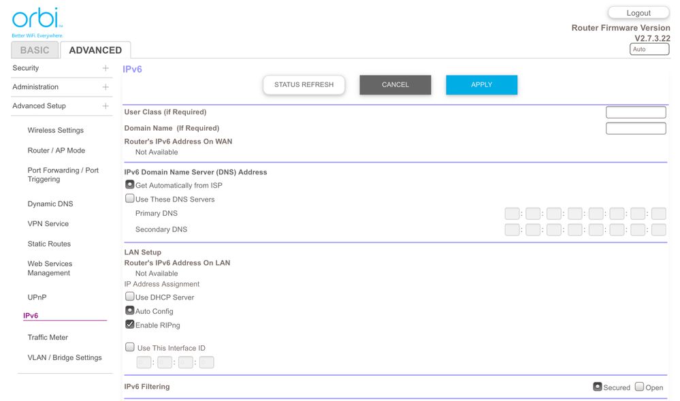Screen dimensions: 680x401
Task: Select Get Automatically from ISP option
Action: [130, 185]
